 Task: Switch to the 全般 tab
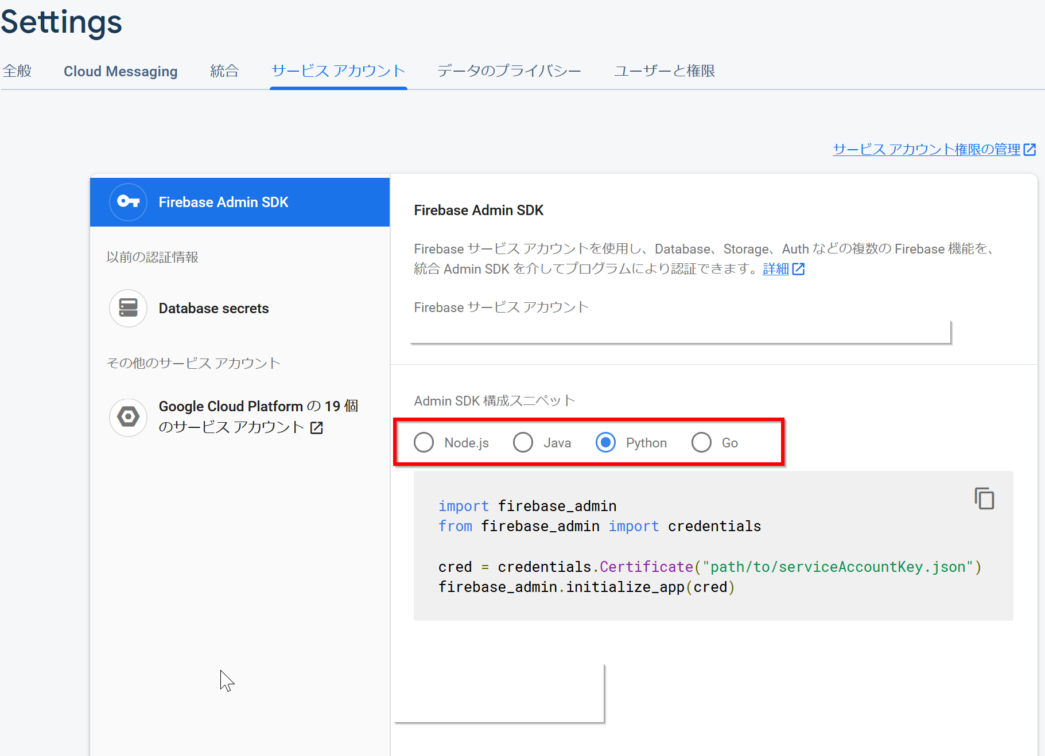pyautogui.click(x=17, y=71)
